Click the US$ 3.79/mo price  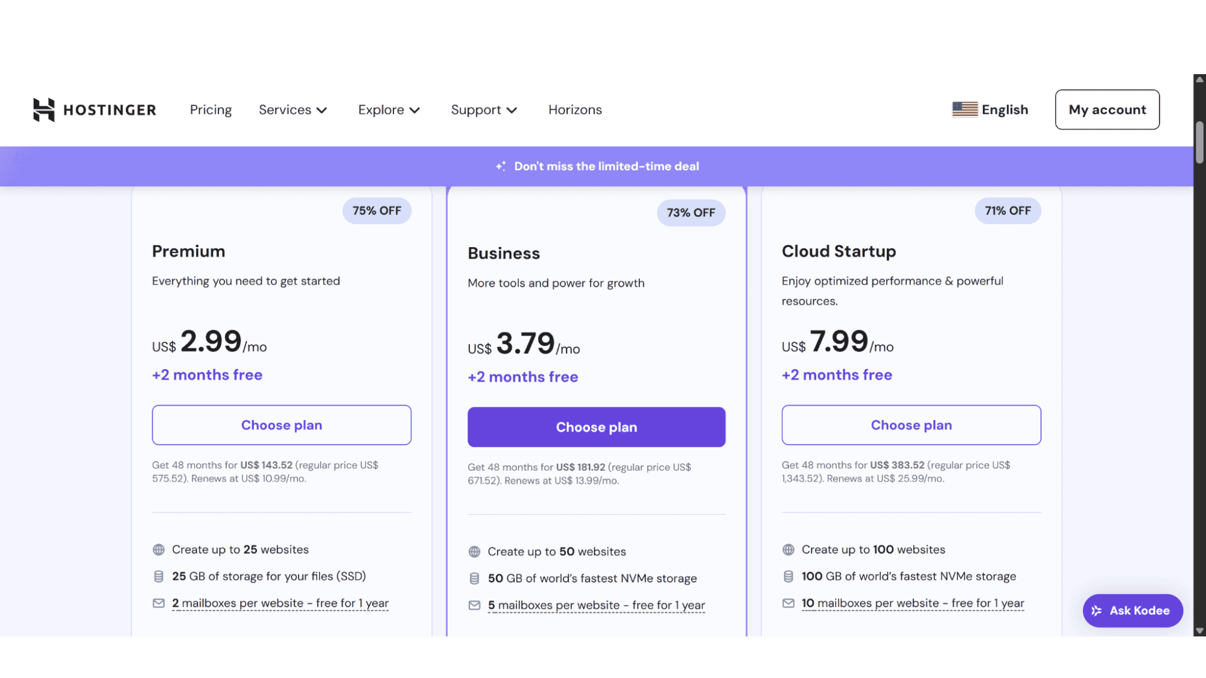[524, 344]
